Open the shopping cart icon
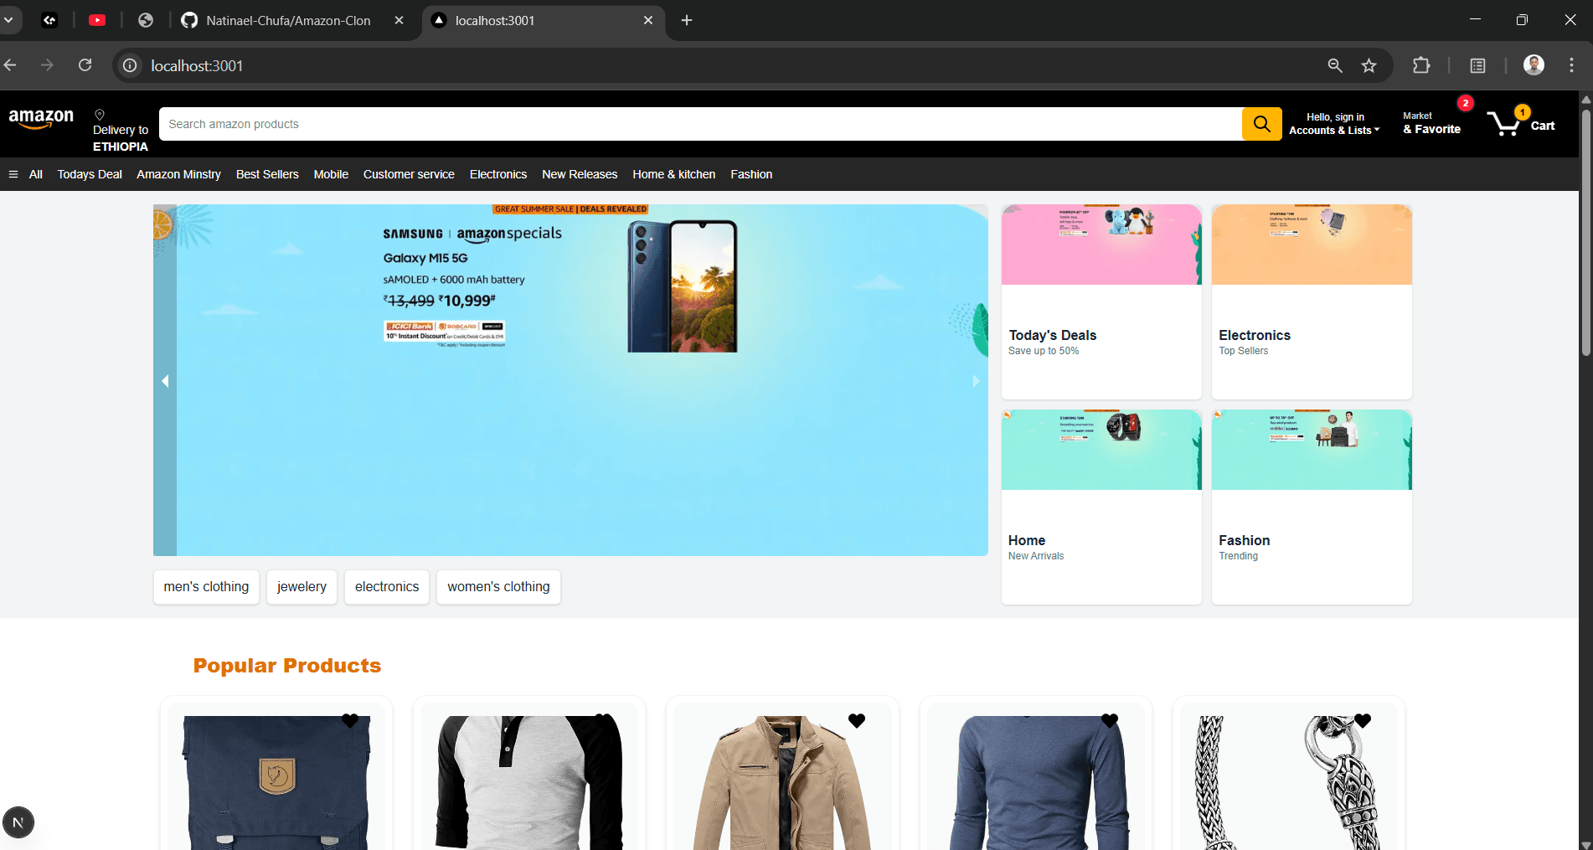This screenshot has height=850, width=1593. (1506, 123)
